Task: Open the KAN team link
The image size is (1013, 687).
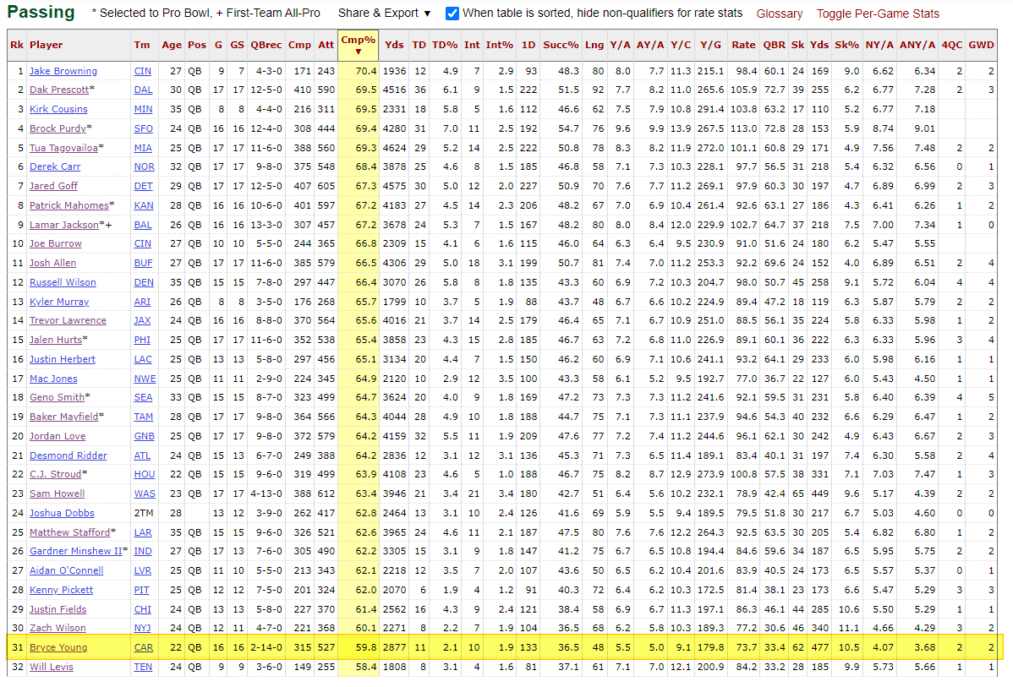Action: point(144,205)
